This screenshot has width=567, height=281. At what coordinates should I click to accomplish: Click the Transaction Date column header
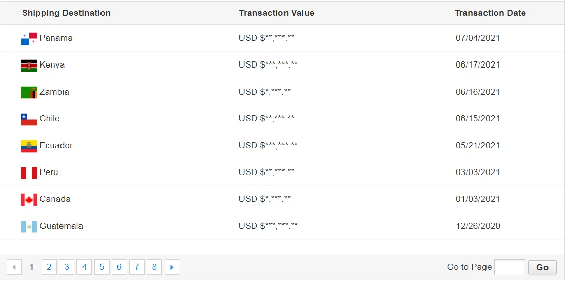click(490, 13)
